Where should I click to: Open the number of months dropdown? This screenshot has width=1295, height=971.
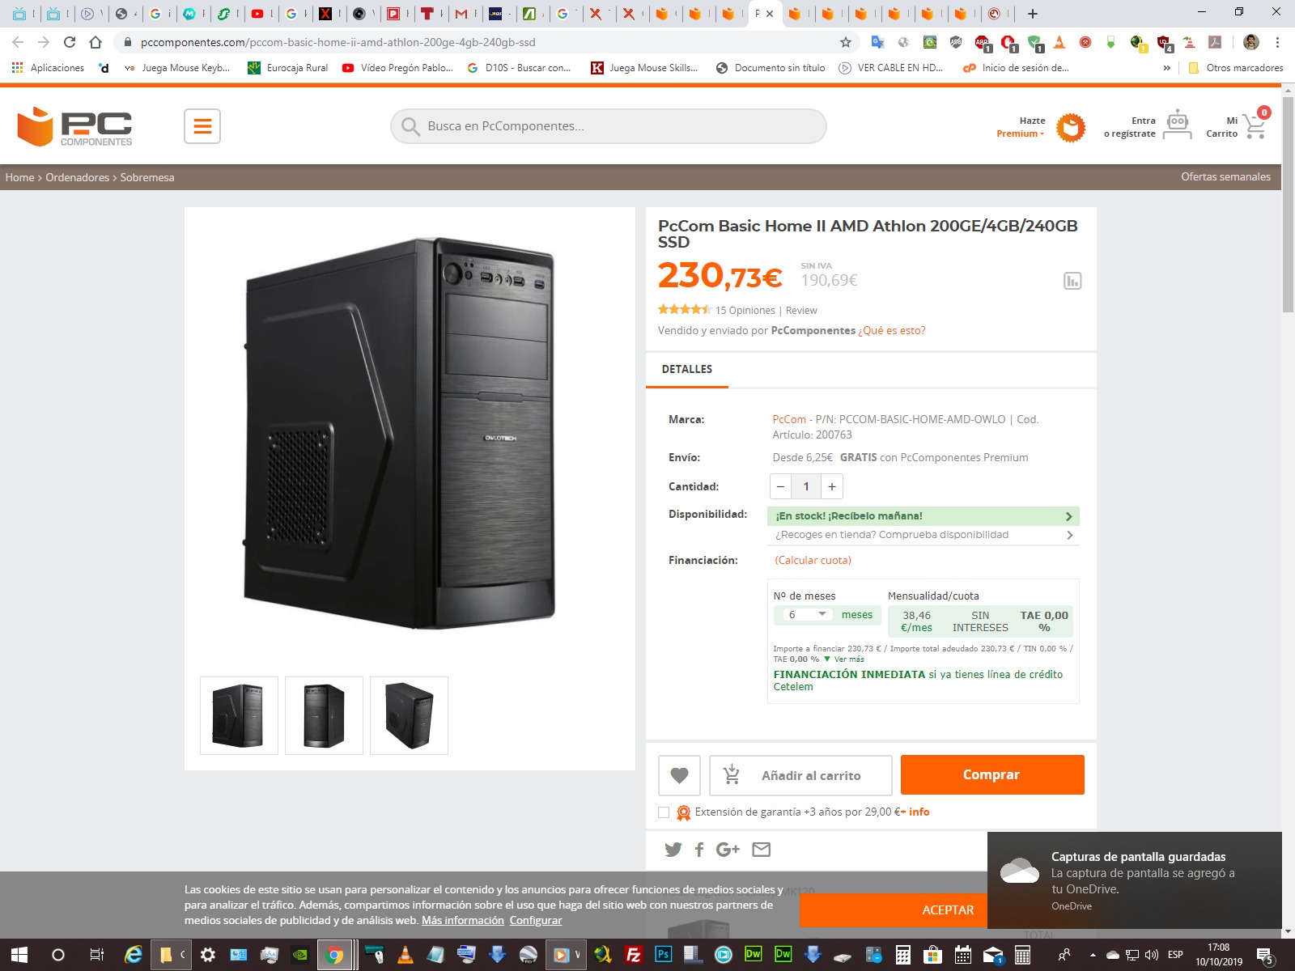click(807, 615)
